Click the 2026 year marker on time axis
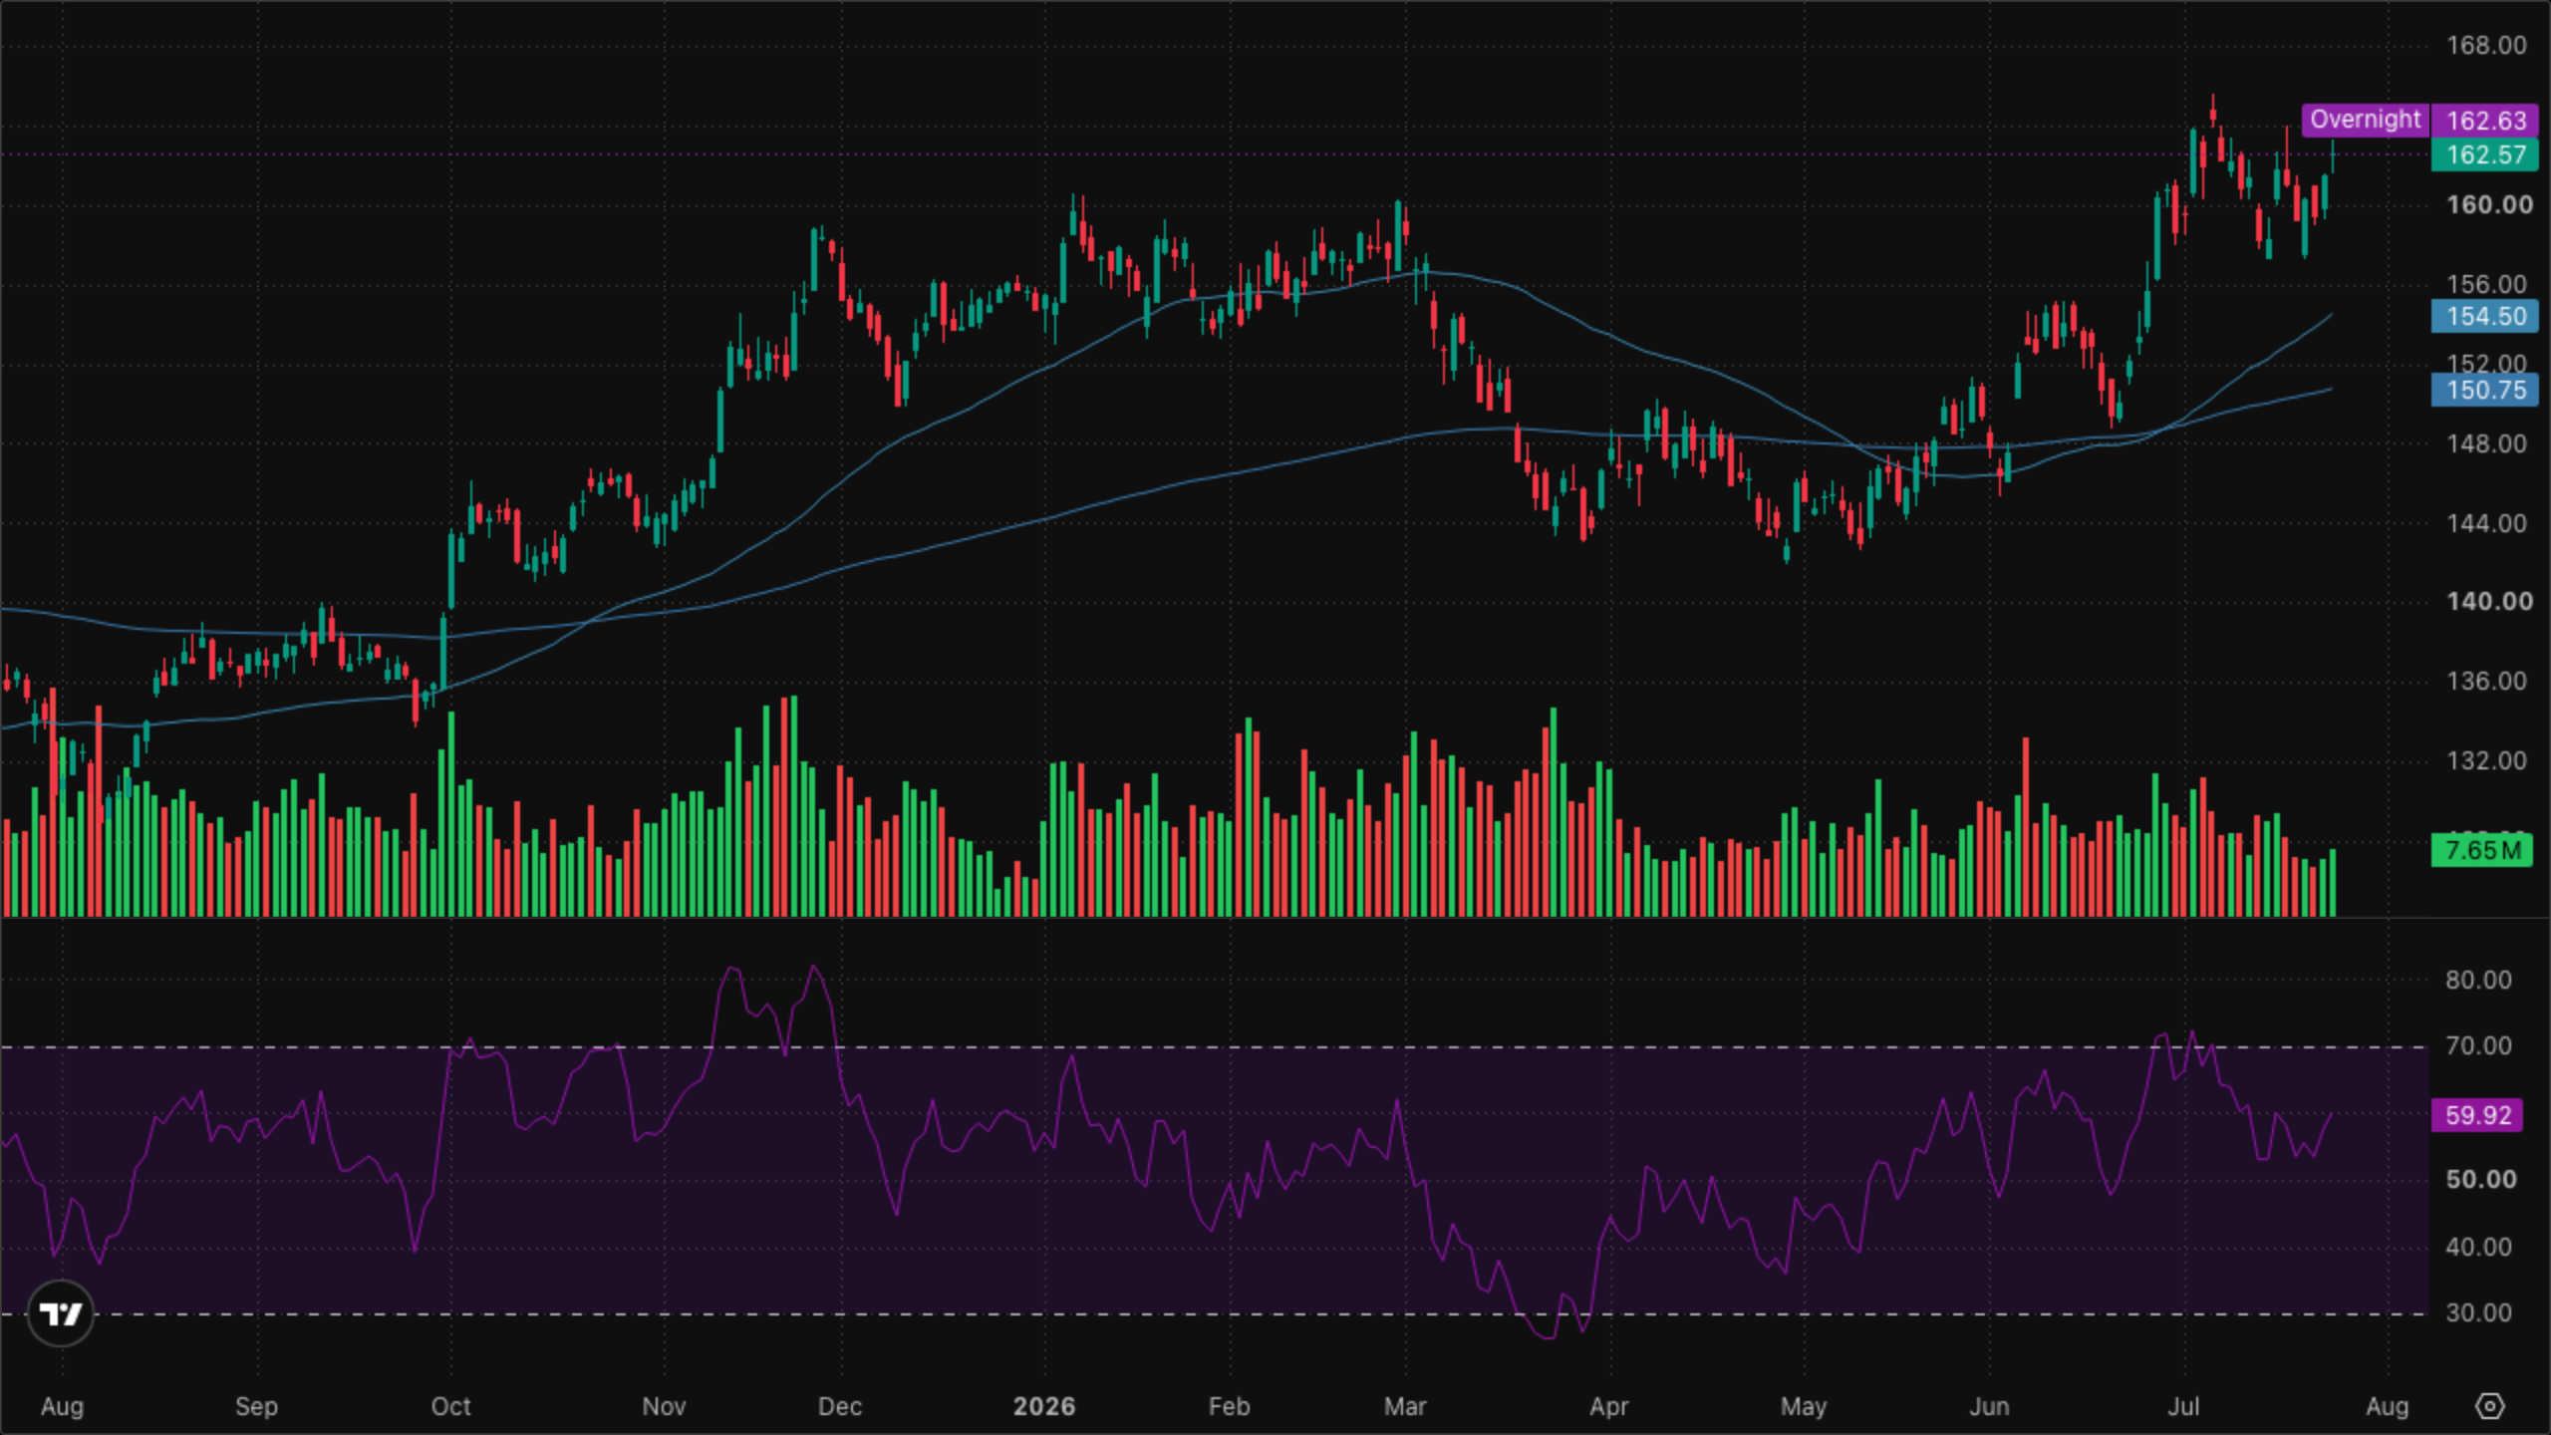The height and width of the screenshot is (1435, 2551). (x=1043, y=1406)
